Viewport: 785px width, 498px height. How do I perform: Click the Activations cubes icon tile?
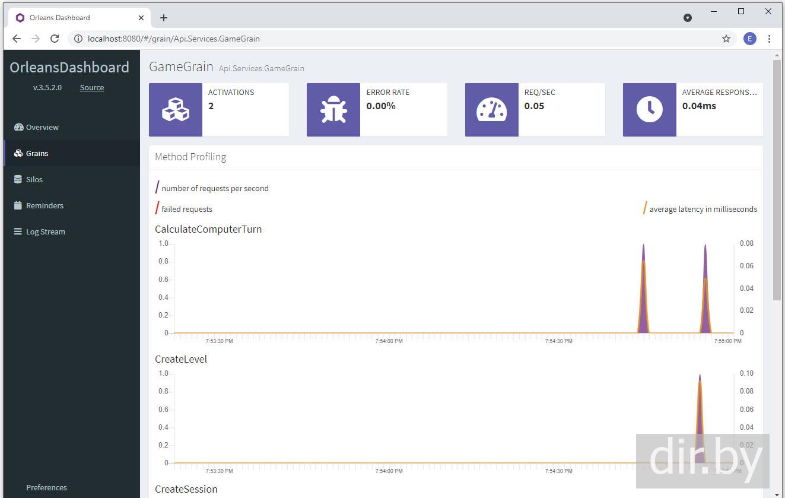point(175,110)
